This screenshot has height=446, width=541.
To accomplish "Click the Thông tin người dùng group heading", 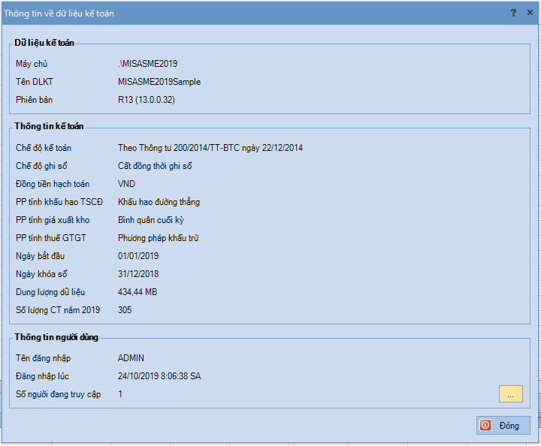I will 56,337.
